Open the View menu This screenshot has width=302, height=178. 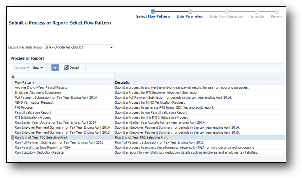tap(38, 68)
